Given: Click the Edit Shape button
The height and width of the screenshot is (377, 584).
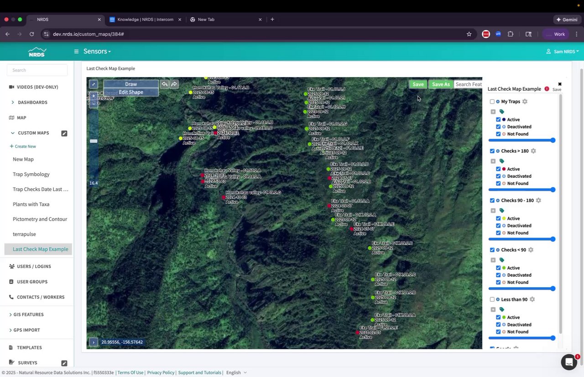Looking at the screenshot, I should (x=131, y=92).
